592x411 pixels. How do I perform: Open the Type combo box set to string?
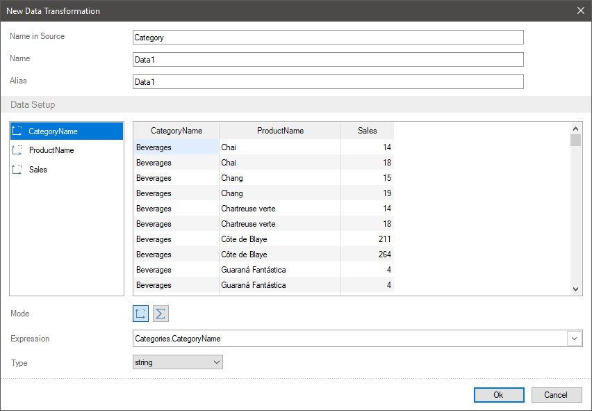coord(177,362)
